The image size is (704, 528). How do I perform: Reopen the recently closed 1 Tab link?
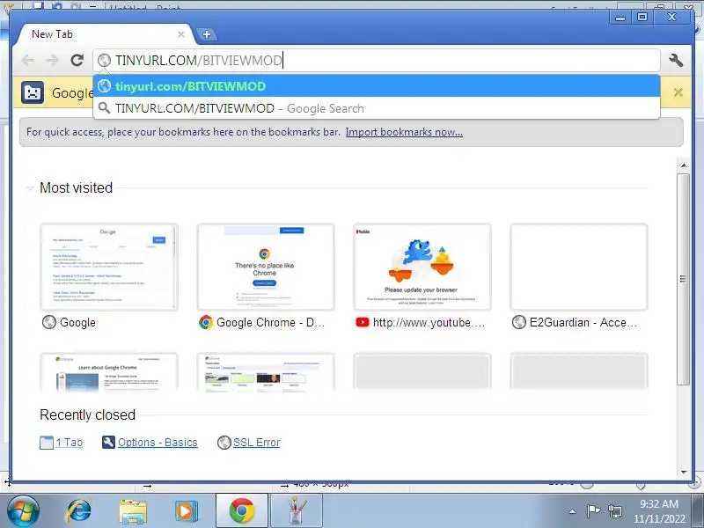[70, 443]
